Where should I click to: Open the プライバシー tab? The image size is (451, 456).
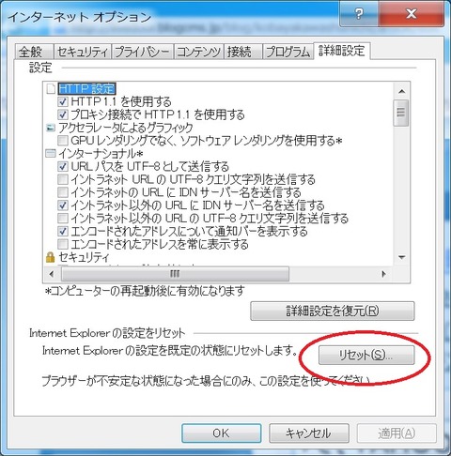click(142, 52)
